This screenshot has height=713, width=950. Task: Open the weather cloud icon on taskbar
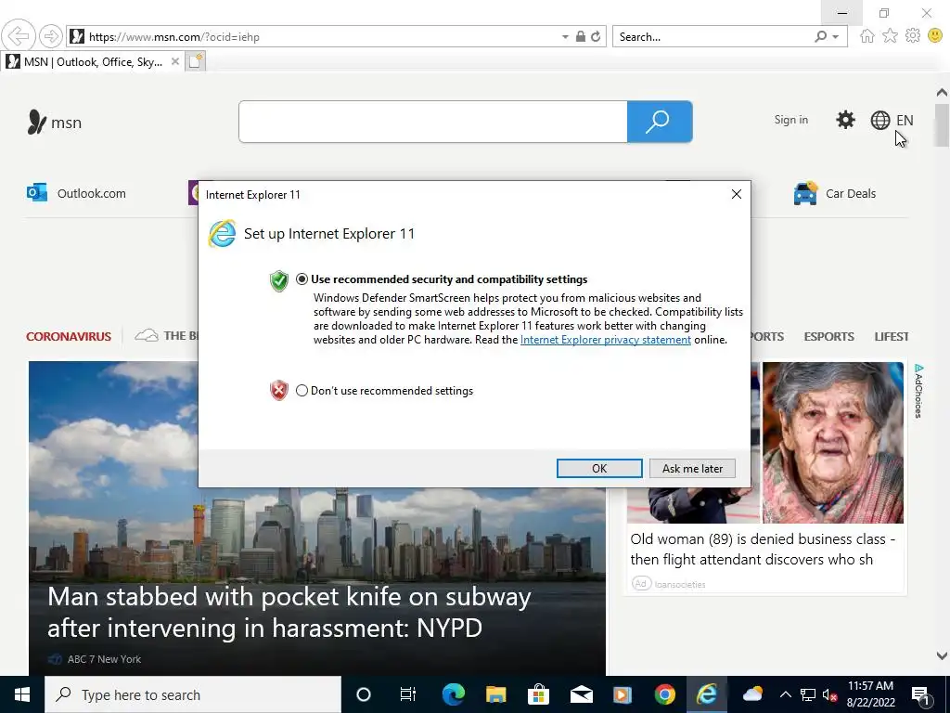751,694
